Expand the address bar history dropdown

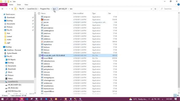(x=151, y=9)
